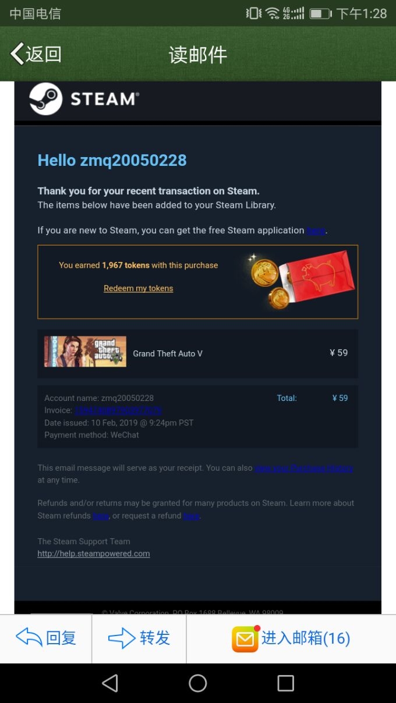Click the request a refund here link
Screen dimensions: 396x703
(192, 516)
